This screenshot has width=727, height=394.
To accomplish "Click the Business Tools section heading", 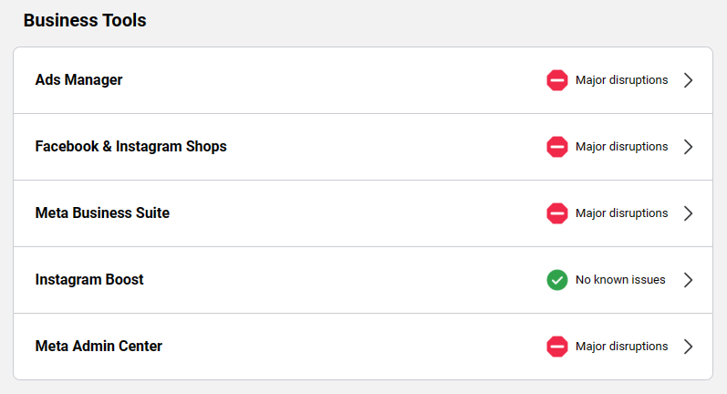I will (x=85, y=20).
